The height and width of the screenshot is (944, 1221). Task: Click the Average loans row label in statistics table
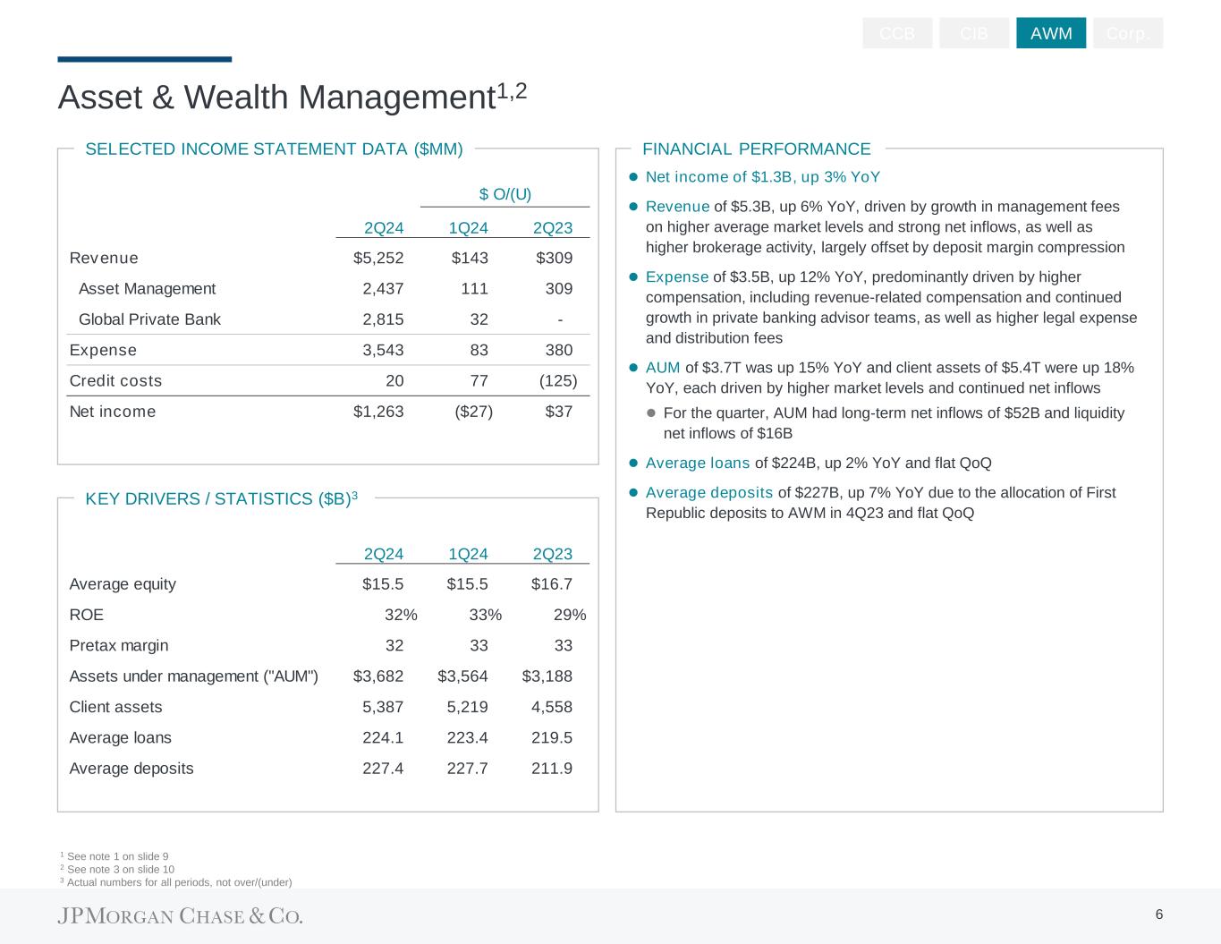pos(121,737)
